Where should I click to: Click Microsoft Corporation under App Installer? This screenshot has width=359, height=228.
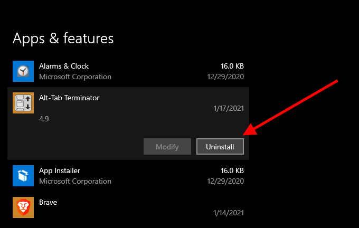click(x=75, y=181)
